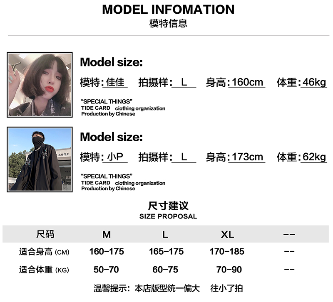Click the 160-175 height range for M
The height and width of the screenshot is (302, 333).
[x=107, y=252]
